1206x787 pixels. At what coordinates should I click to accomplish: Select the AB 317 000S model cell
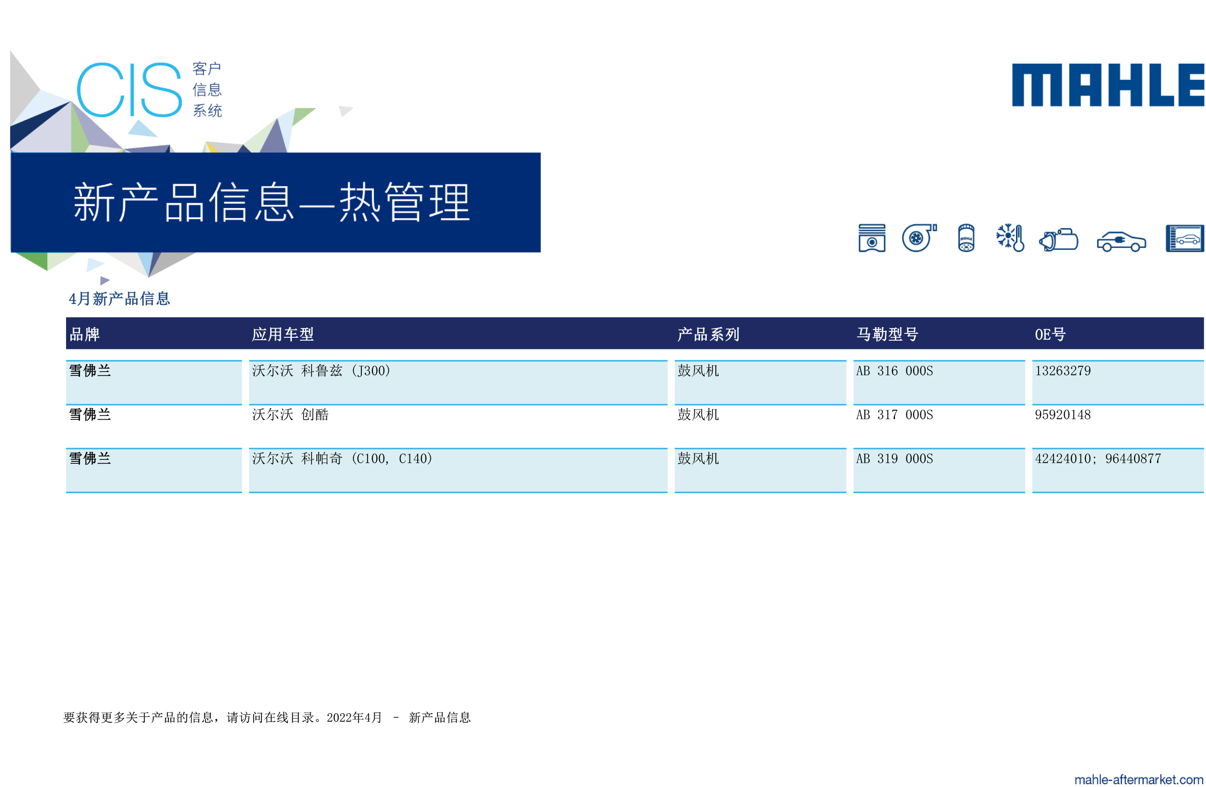(x=938, y=426)
